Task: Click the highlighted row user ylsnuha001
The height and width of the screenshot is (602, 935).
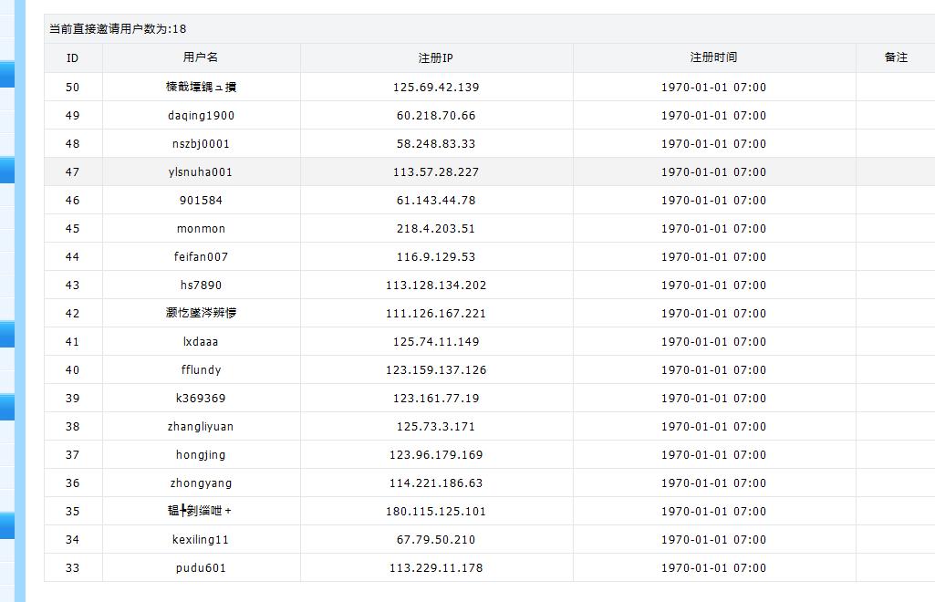Action: [x=201, y=172]
